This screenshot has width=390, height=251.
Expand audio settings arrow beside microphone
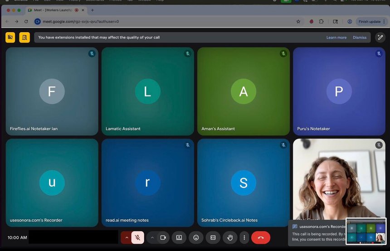(x=127, y=237)
